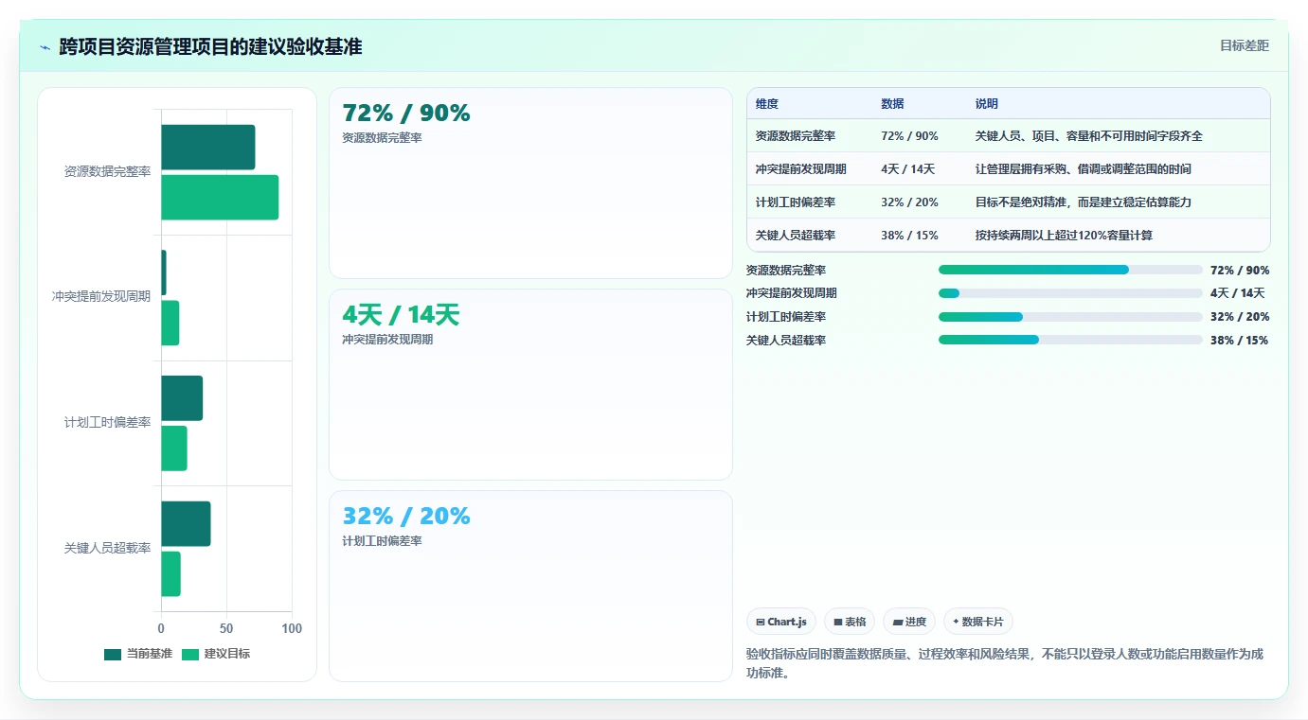Toggle the 建议目标 legend series

point(216,654)
